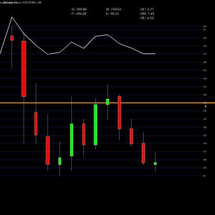Click the last small green candlestick near 104

click(155, 163)
